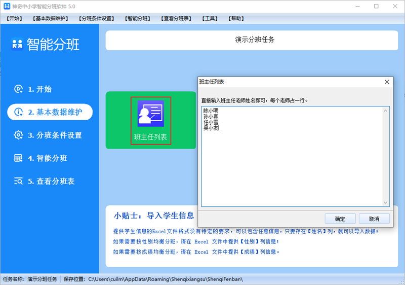
Task: Maximize the main application window
Action: (x=376, y=6)
